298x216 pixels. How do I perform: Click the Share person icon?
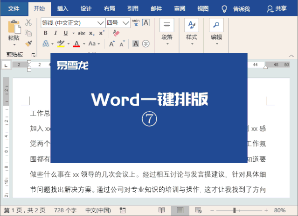[x=270, y=9]
